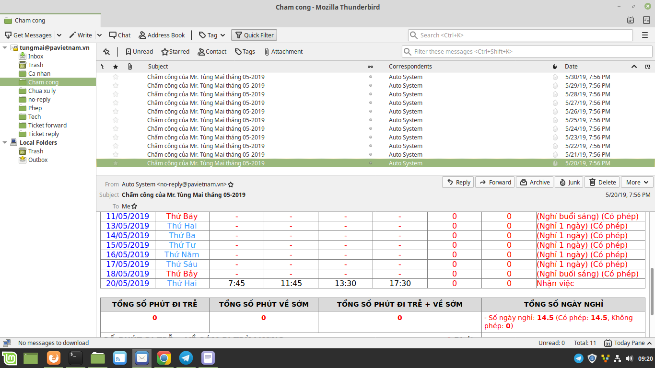Open Telegram from the taskbar
This screenshot has width=655, height=368.
(x=186, y=358)
